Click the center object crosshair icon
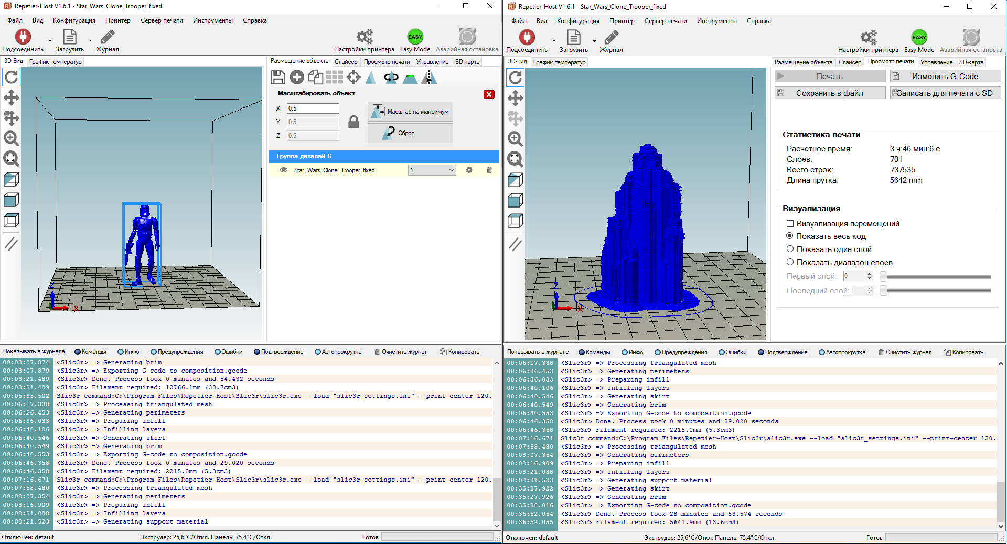The width and height of the screenshot is (1007, 544). coord(353,78)
